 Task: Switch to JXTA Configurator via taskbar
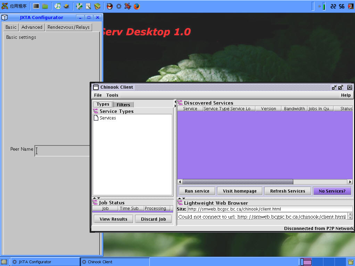pyautogui.click(x=46, y=262)
